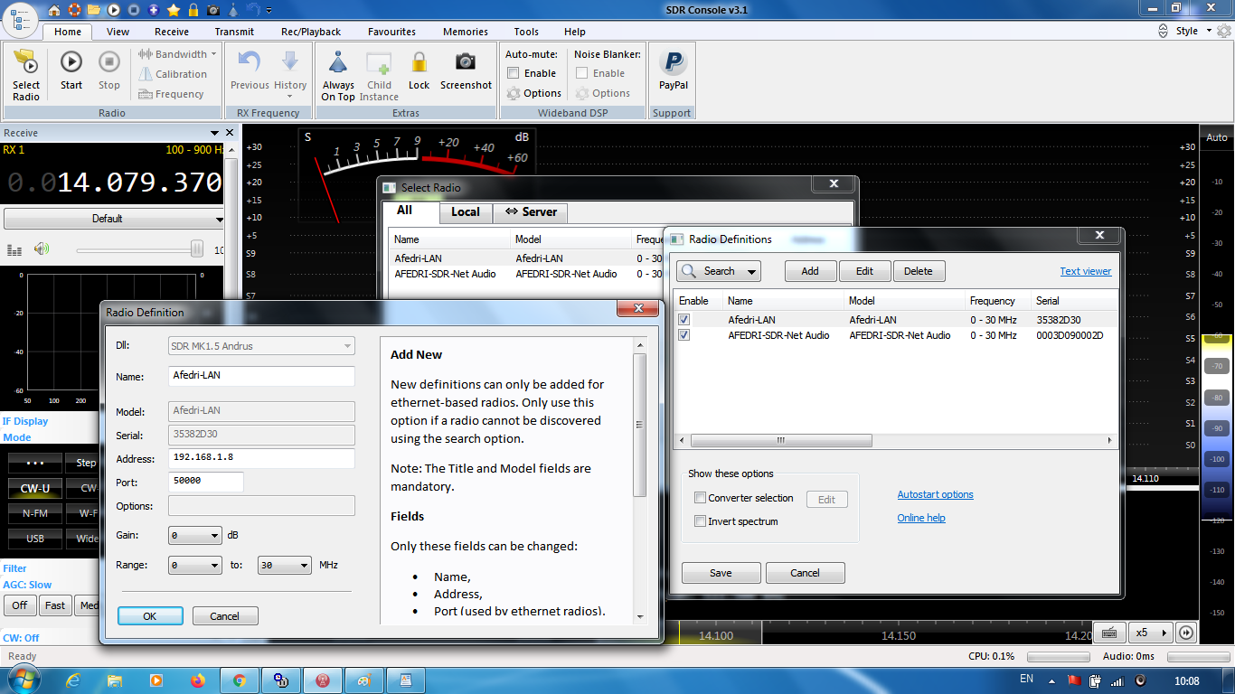Enable the Auto-mute checkbox
1235x694 pixels.
(x=514, y=73)
